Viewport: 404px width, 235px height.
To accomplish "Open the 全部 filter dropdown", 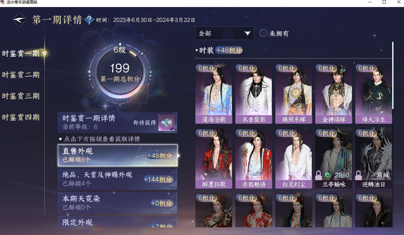I will [x=225, y=33].
